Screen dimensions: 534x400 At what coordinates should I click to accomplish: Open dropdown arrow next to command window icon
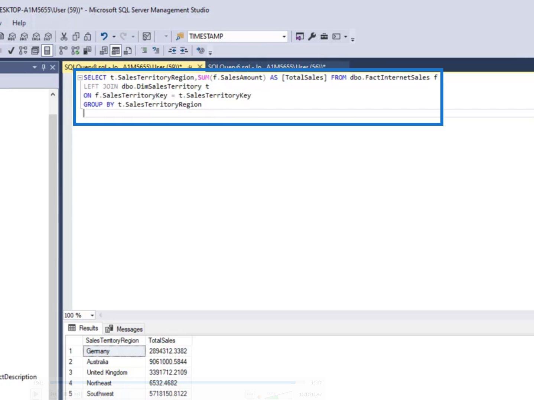pyautogui.click(x=345, y=36)
